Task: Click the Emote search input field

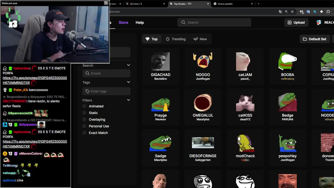Action: 106,73
